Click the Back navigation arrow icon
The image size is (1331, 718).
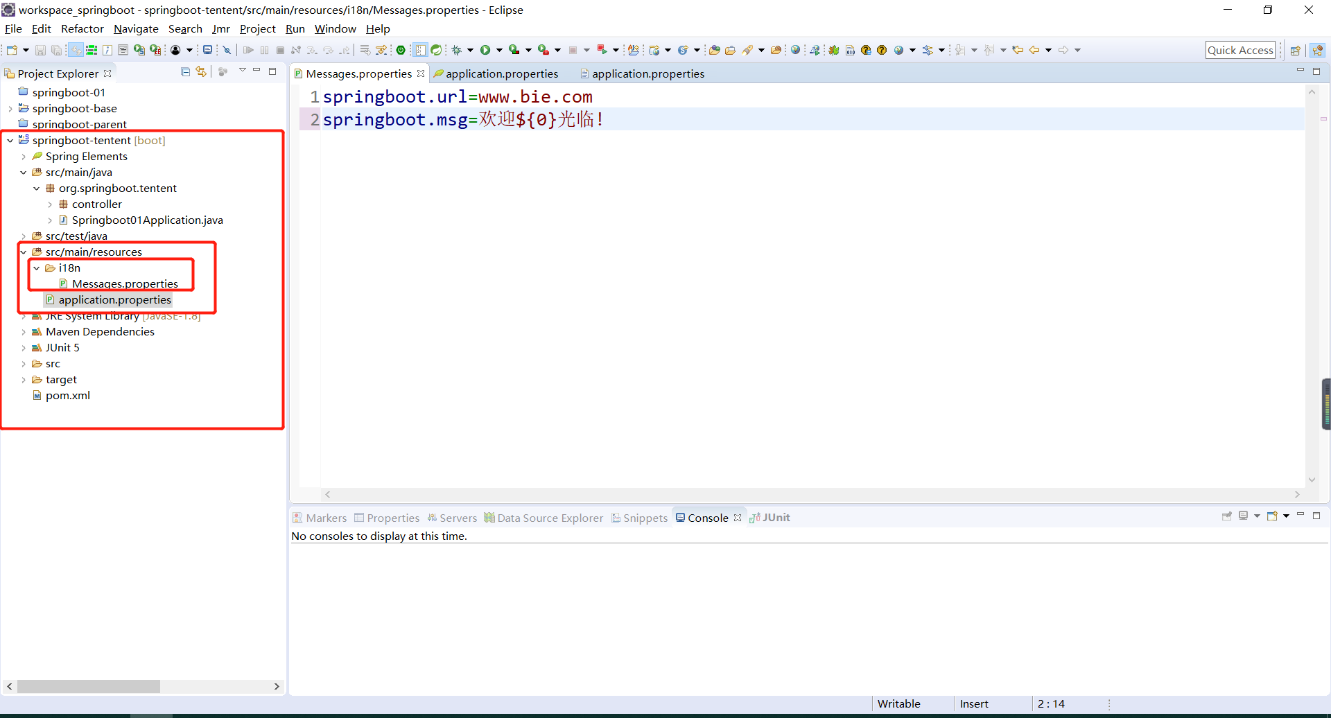(1034, 50)
